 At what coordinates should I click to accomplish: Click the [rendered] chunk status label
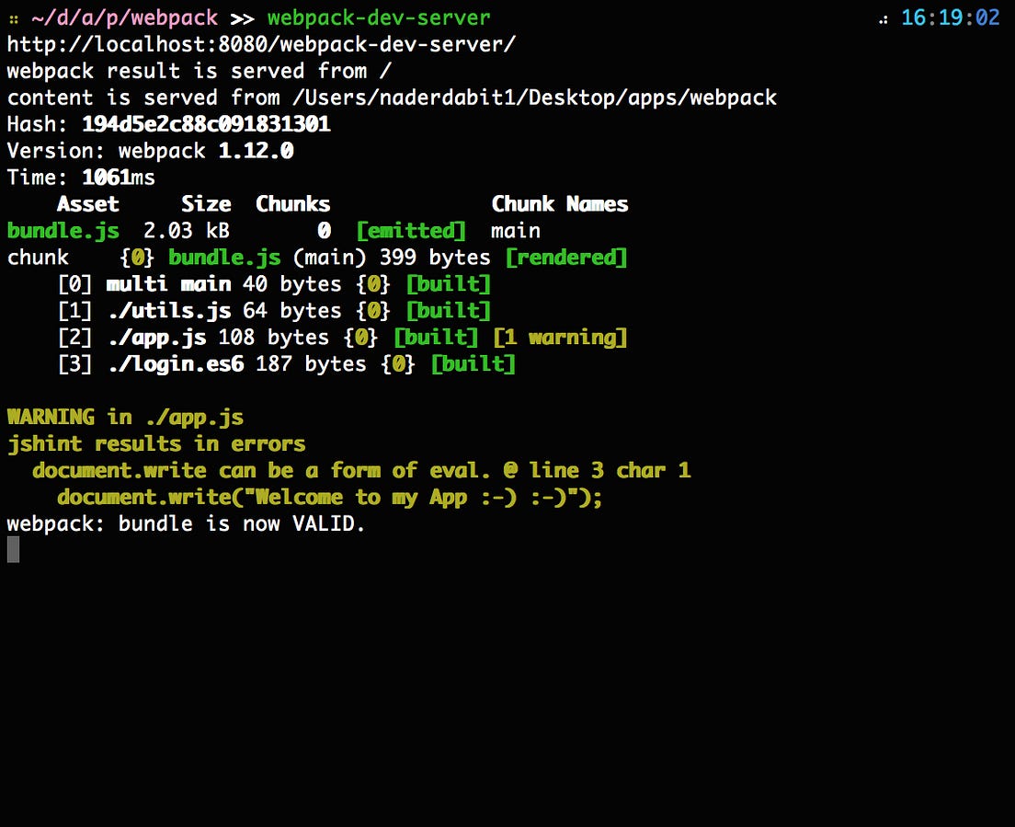pos(566,258)
